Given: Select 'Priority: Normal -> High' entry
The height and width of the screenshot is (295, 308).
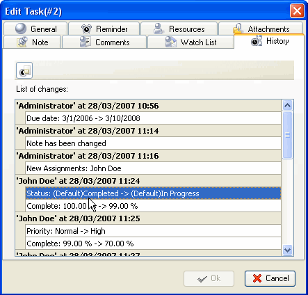Looking at the screenshot, I should pos(153,231).
